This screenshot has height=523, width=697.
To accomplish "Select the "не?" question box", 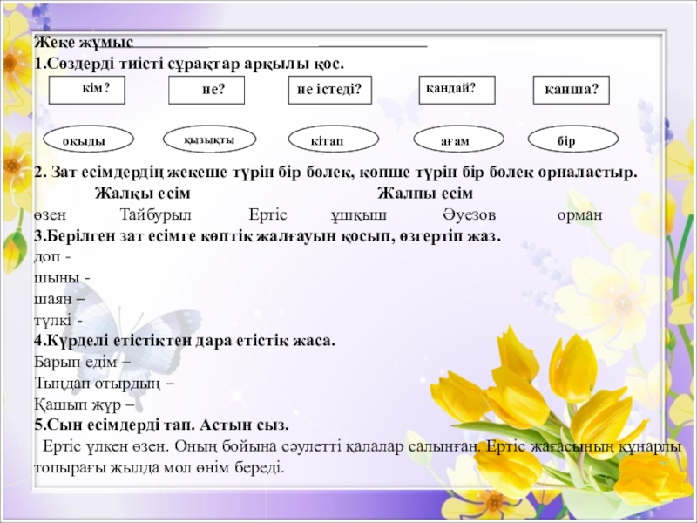I will pos(207,91).
